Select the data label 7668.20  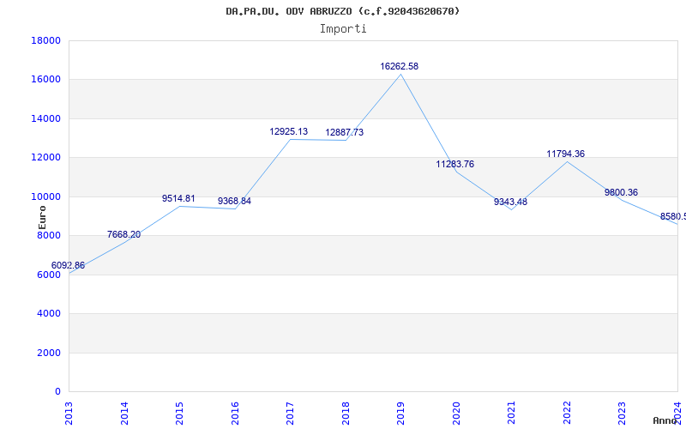click(123, 234)
